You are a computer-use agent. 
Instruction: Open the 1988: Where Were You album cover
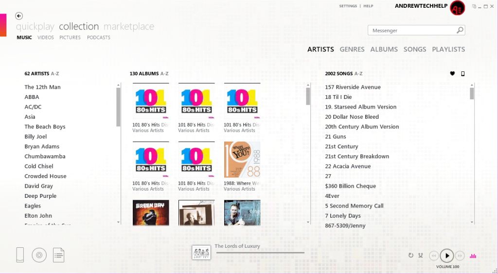[242, 160]
